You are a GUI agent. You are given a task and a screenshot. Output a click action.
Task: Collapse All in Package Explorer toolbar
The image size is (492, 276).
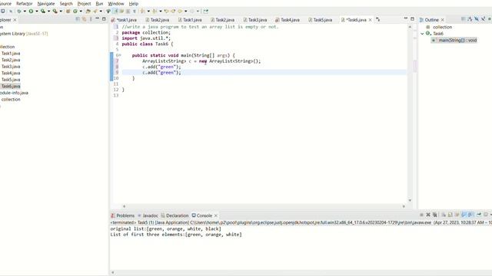pyautogui.click(x=78, y=19)
